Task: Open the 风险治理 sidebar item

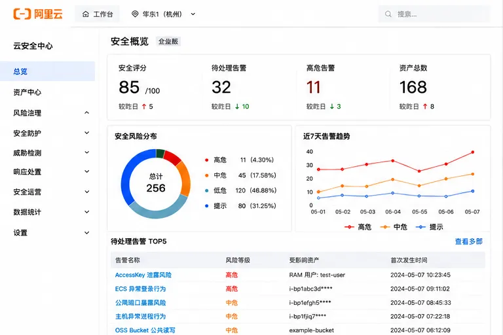Action: (x=28, y=113)
